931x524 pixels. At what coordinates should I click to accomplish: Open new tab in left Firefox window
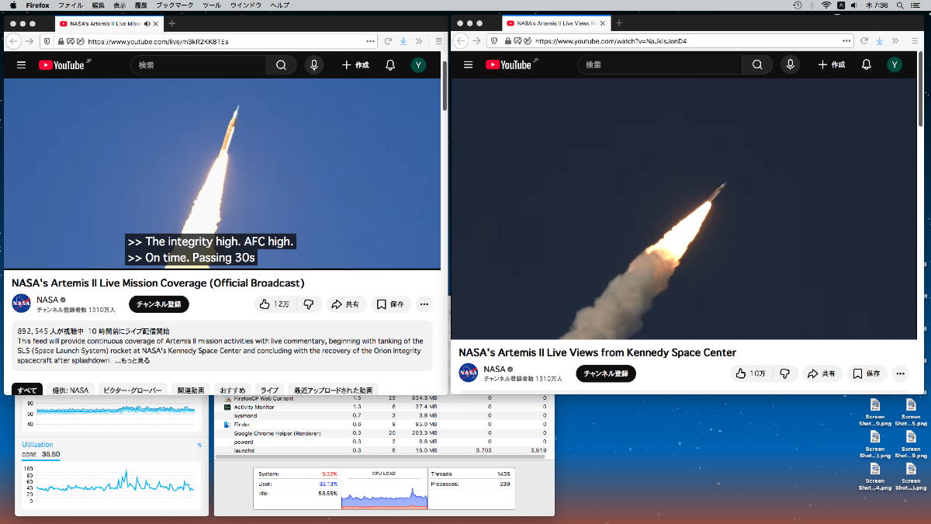171,23
